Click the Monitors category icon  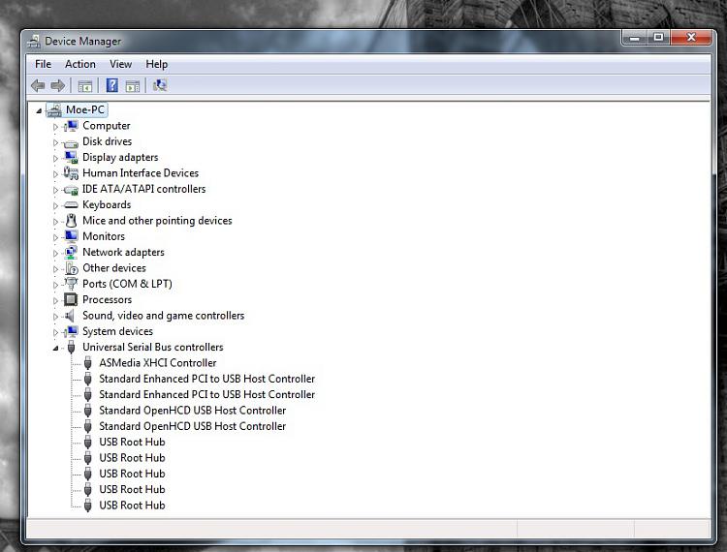(71, 236)
